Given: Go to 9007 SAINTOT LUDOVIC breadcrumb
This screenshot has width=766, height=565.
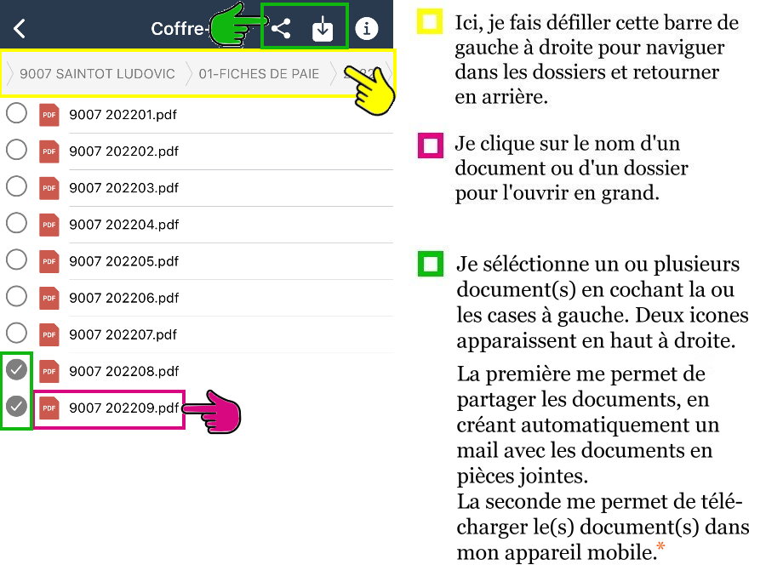Looking at the screenshot, I should [x=97, y=74].
